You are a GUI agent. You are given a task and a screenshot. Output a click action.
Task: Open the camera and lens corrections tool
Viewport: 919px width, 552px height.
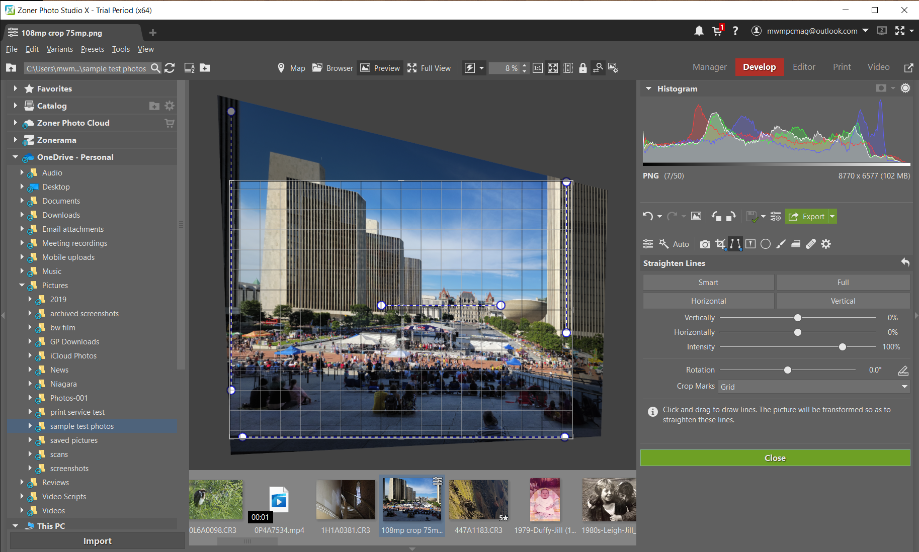coord(705,244)
